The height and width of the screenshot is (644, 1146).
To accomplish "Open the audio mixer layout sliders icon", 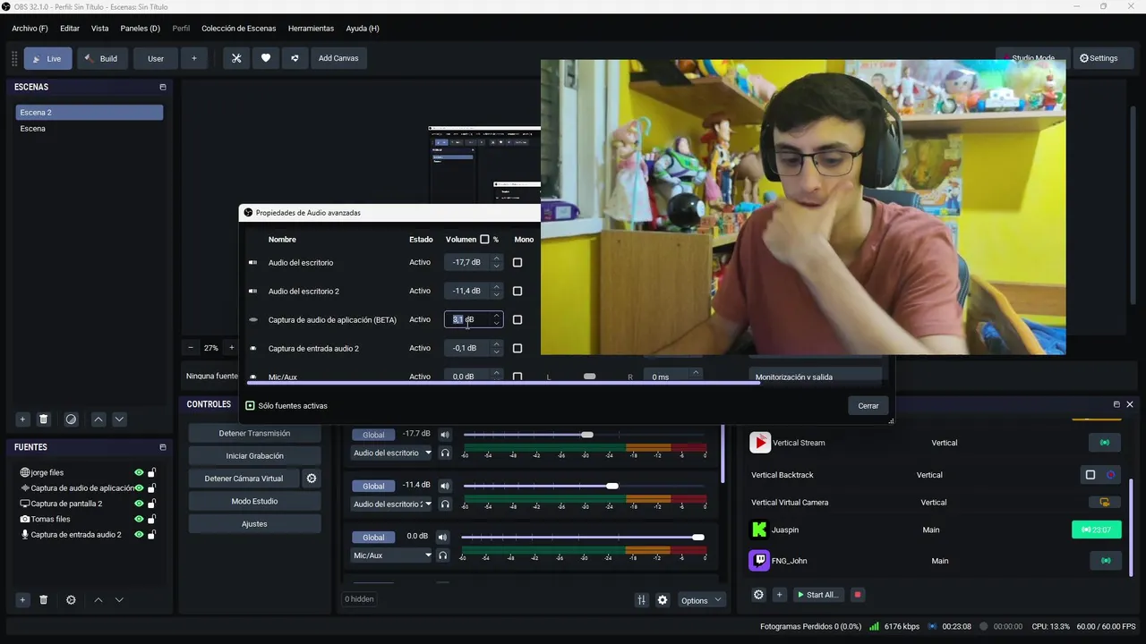I will (x=641, y=600).
